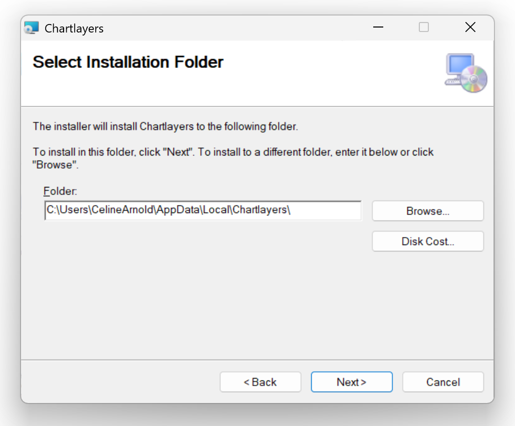This screenshot has width=515, height=426.
Task: Click the "To install in this folder" instructions
Action: coord(233,152)
